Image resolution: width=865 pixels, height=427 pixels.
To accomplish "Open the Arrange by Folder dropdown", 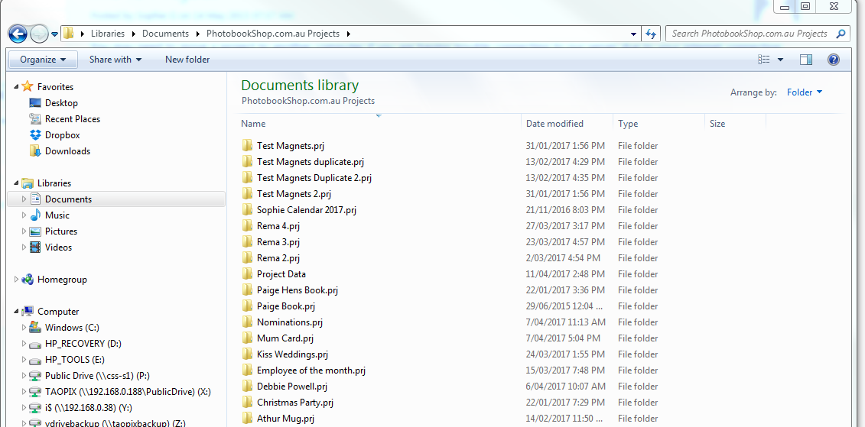I will [805, 92].
